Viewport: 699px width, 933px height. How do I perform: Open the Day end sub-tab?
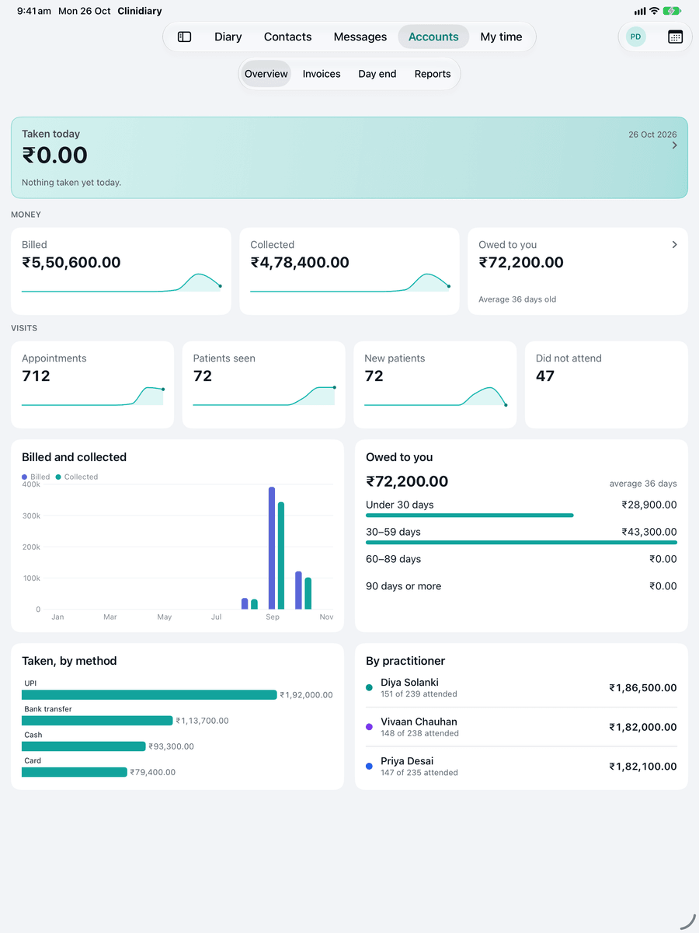click(x=377, y=74)
